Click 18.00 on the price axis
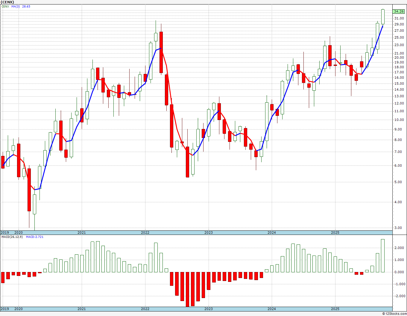Viewport: 407px width, 316px height. click(399, 67)
